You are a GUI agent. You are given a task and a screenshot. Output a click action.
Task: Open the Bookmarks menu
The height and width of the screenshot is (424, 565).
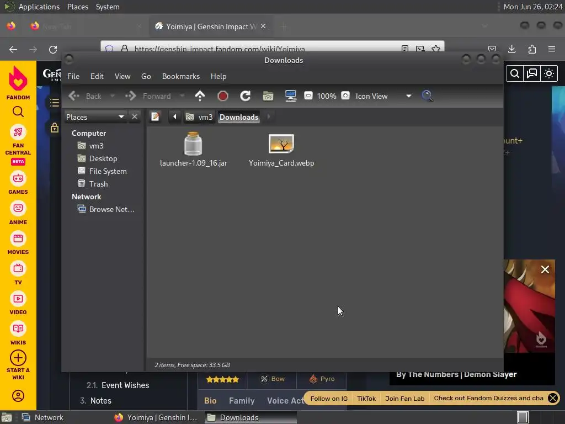tap(181, 76)
